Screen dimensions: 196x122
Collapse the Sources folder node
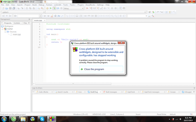coord(5,32)
